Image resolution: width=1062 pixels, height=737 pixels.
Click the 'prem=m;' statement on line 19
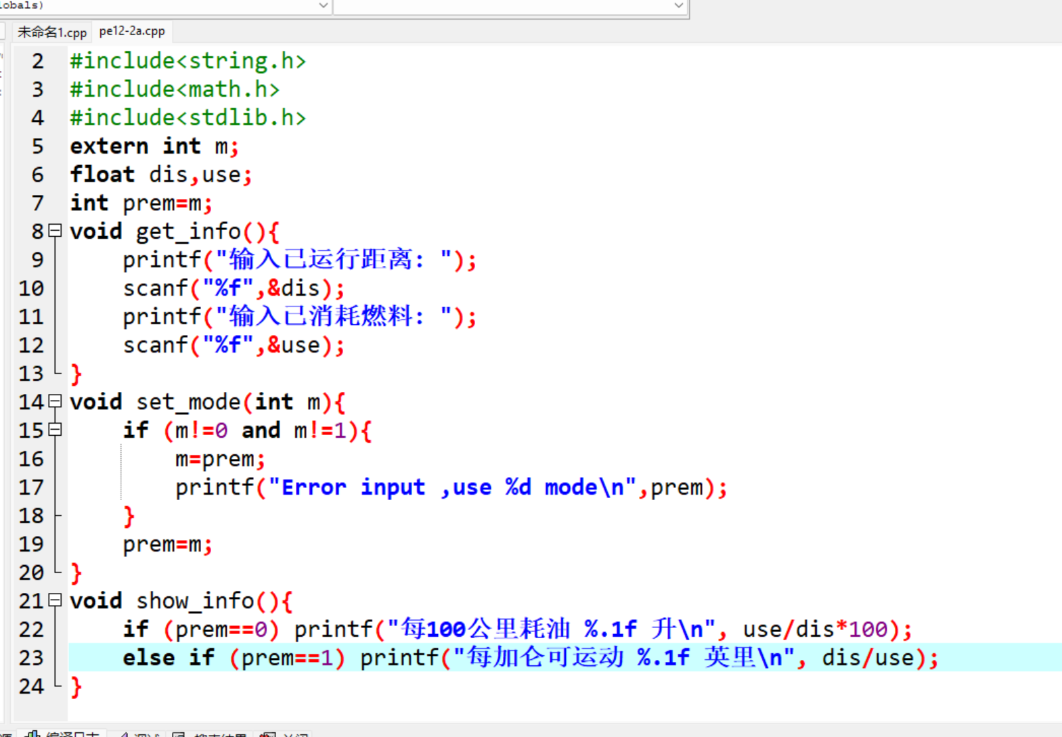[x=168, y=544]
